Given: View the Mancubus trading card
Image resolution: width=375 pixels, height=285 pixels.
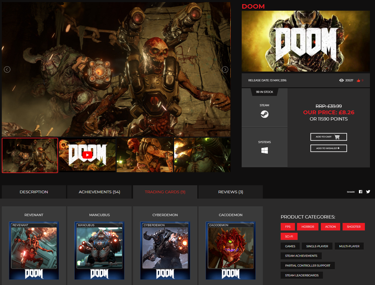Looking at the screenshot, I should coord(99,251).
